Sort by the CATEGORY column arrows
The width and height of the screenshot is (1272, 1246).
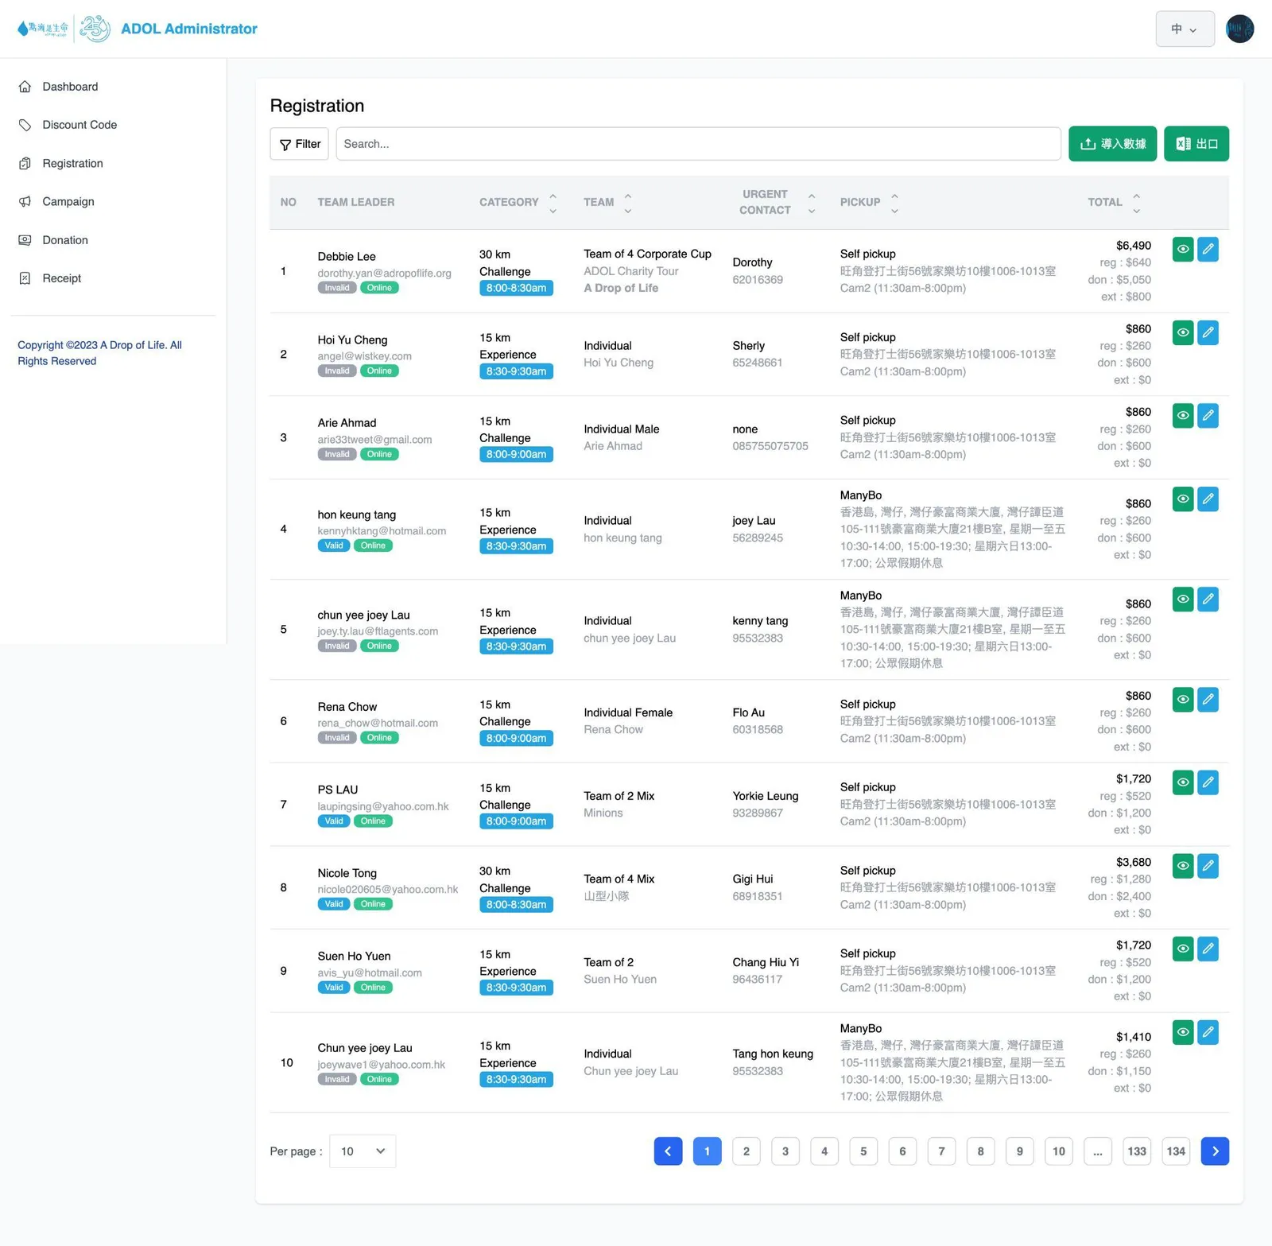[553, 203]
